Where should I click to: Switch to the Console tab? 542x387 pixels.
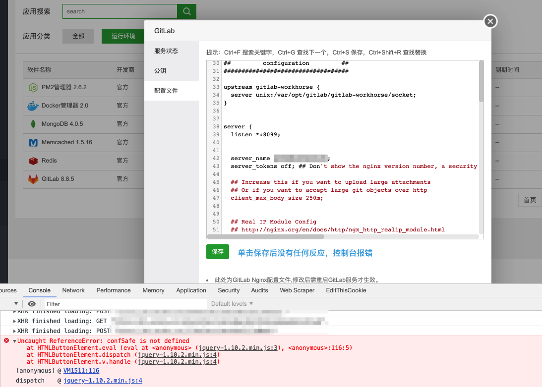[x=39, y=290]
